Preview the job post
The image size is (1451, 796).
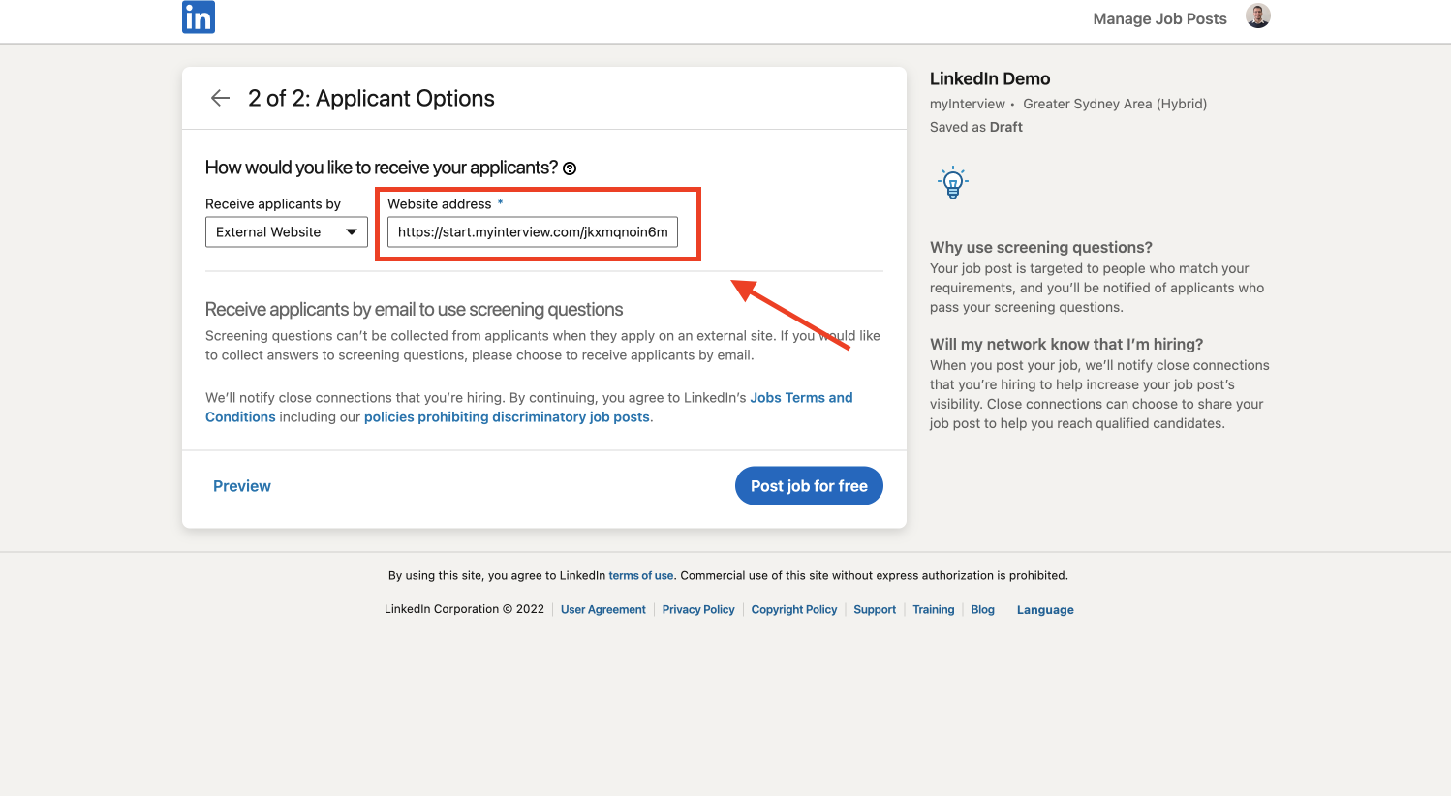[x=242, y=486]
